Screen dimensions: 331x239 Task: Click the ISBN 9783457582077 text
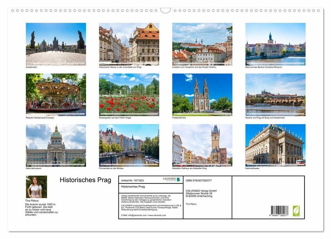point(199,181)
